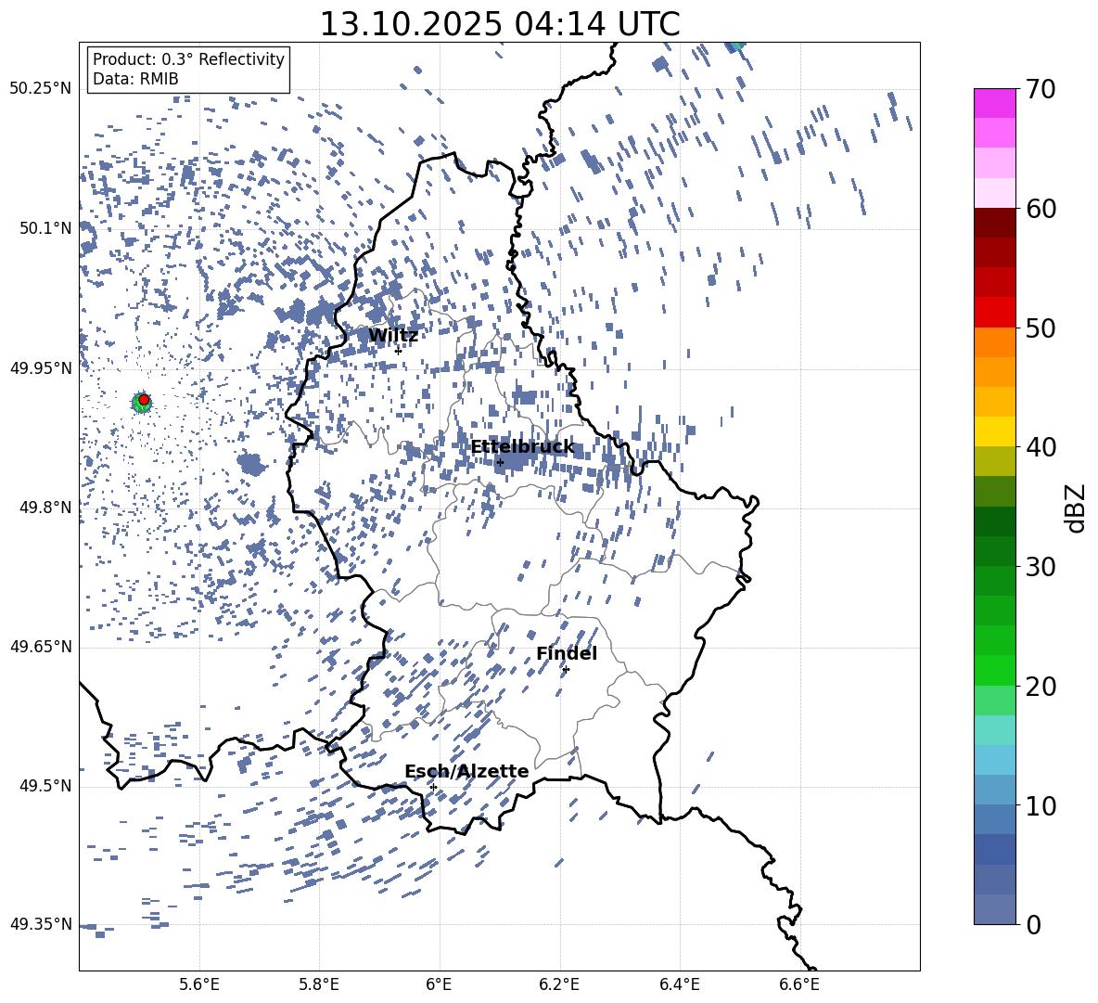Click the red radar site marker
The height and width of the screenshot is (1003, 1098).
click(144, 400)
